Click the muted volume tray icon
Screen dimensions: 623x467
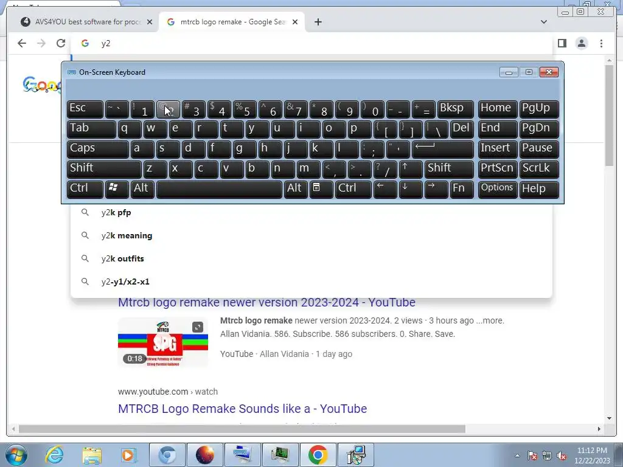[562, 455]
